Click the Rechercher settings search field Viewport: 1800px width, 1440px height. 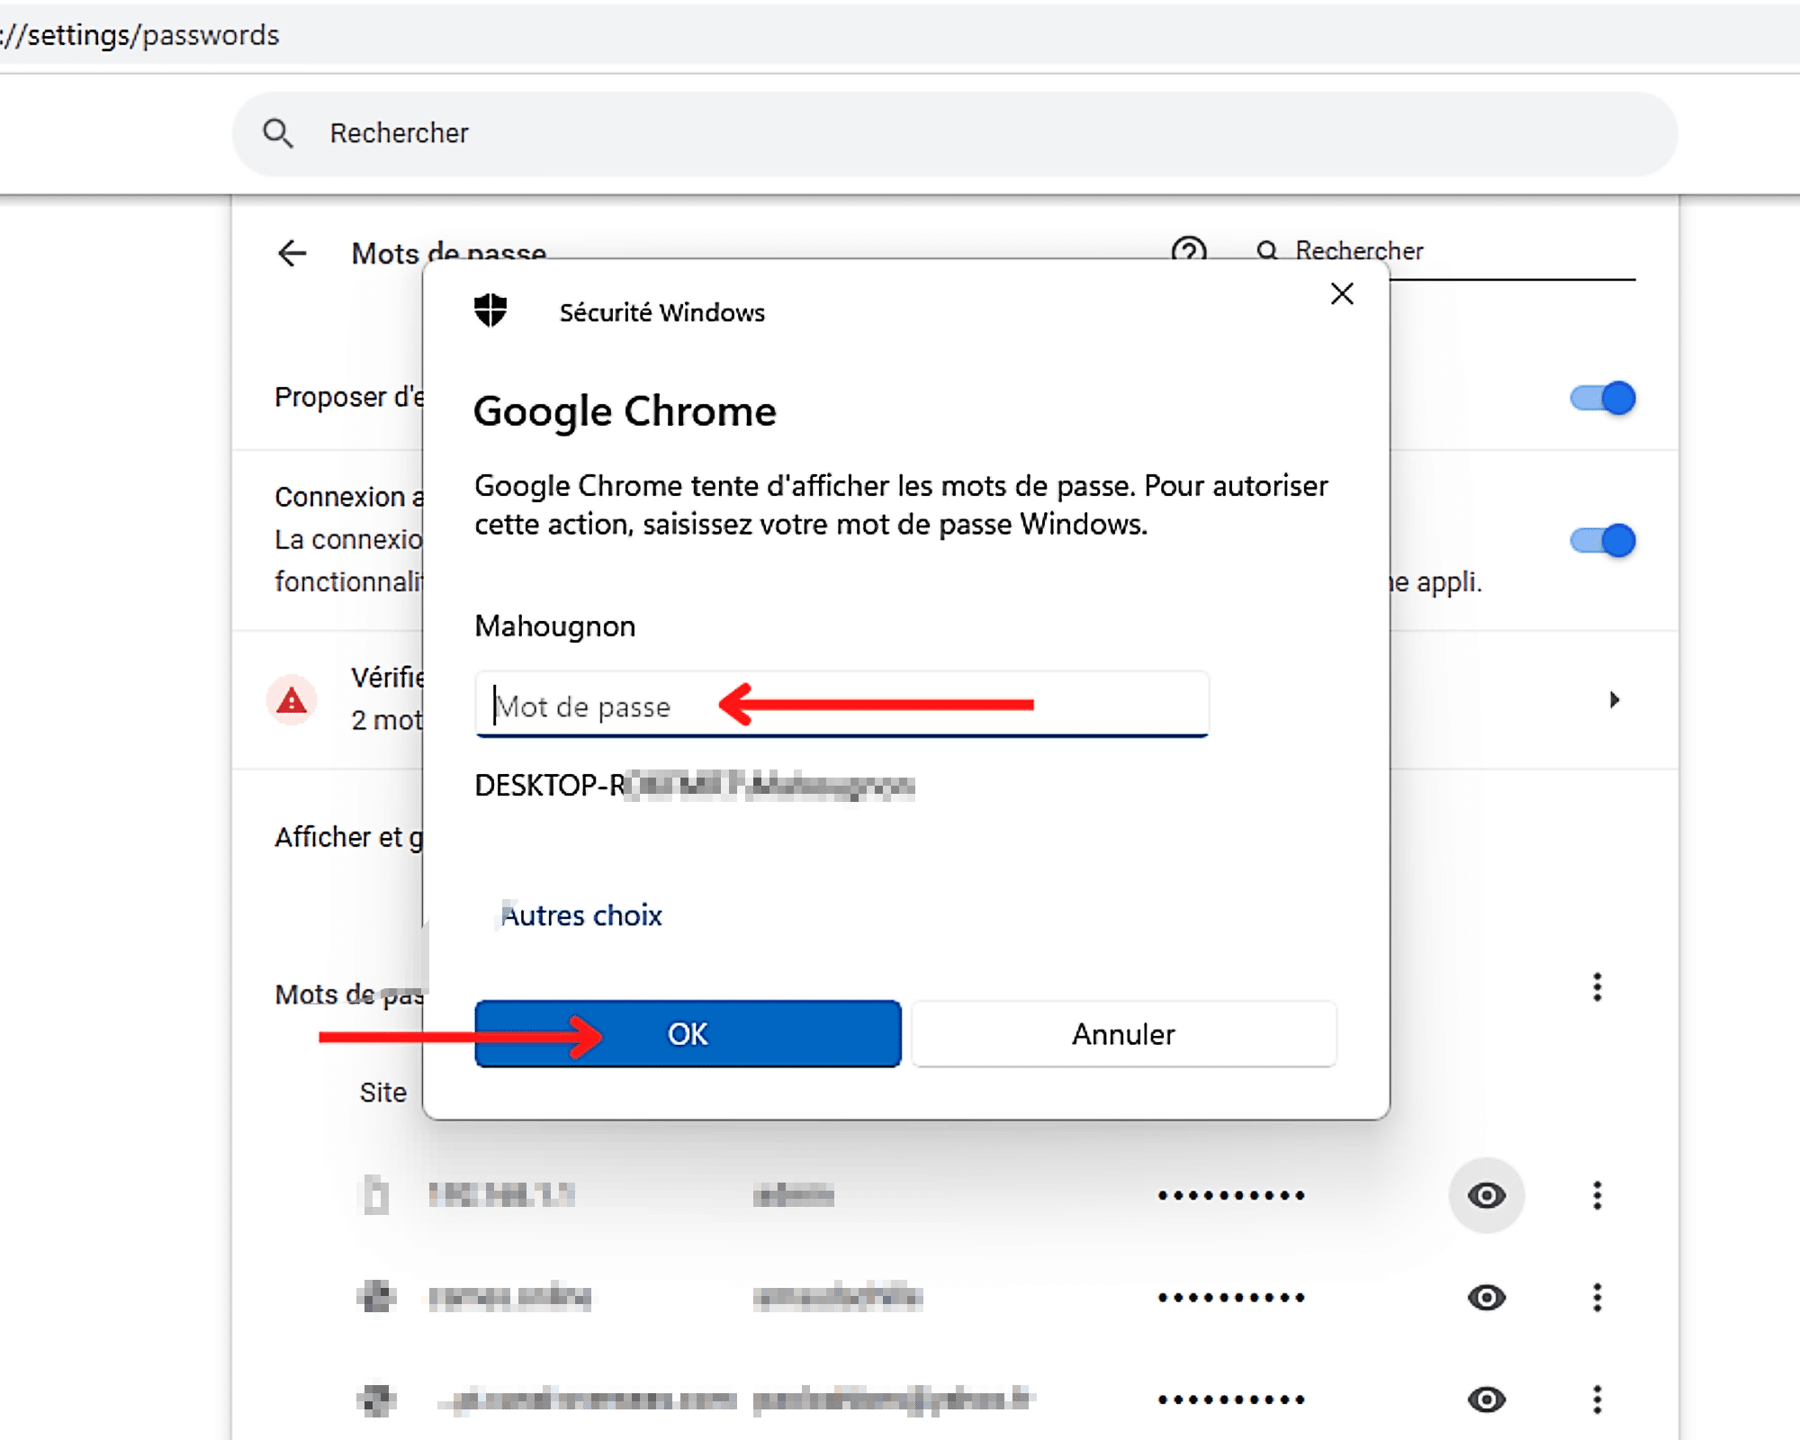pyautogui.click(x=955, y=133)
